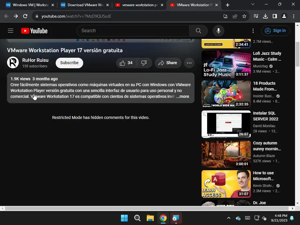Go to the YouTube home logo
300x225 pixels.
(x=34, y=31)
